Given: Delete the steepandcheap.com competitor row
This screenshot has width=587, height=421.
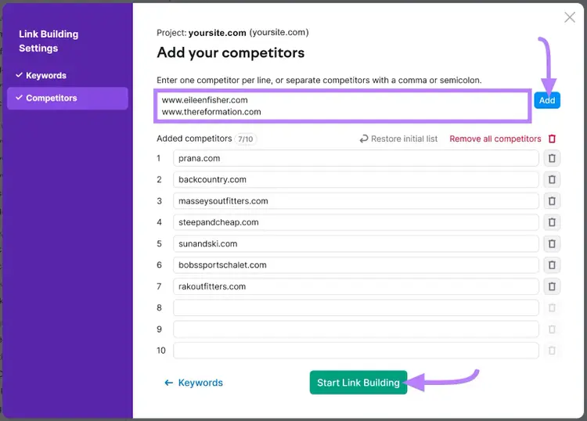Looking at the screenshot, I should tap(552, 222).
